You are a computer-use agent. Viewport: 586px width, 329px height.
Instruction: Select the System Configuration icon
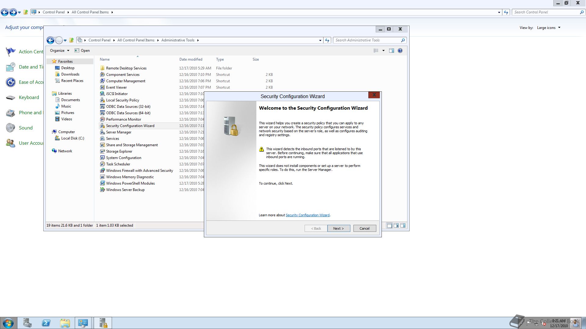[x=103, y=157]
